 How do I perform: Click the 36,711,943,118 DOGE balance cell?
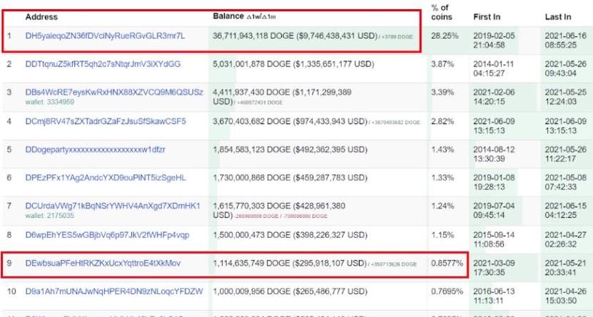(293, 35)
